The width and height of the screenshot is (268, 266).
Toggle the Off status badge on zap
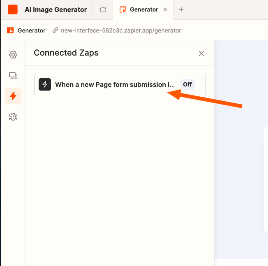(187, 84)
